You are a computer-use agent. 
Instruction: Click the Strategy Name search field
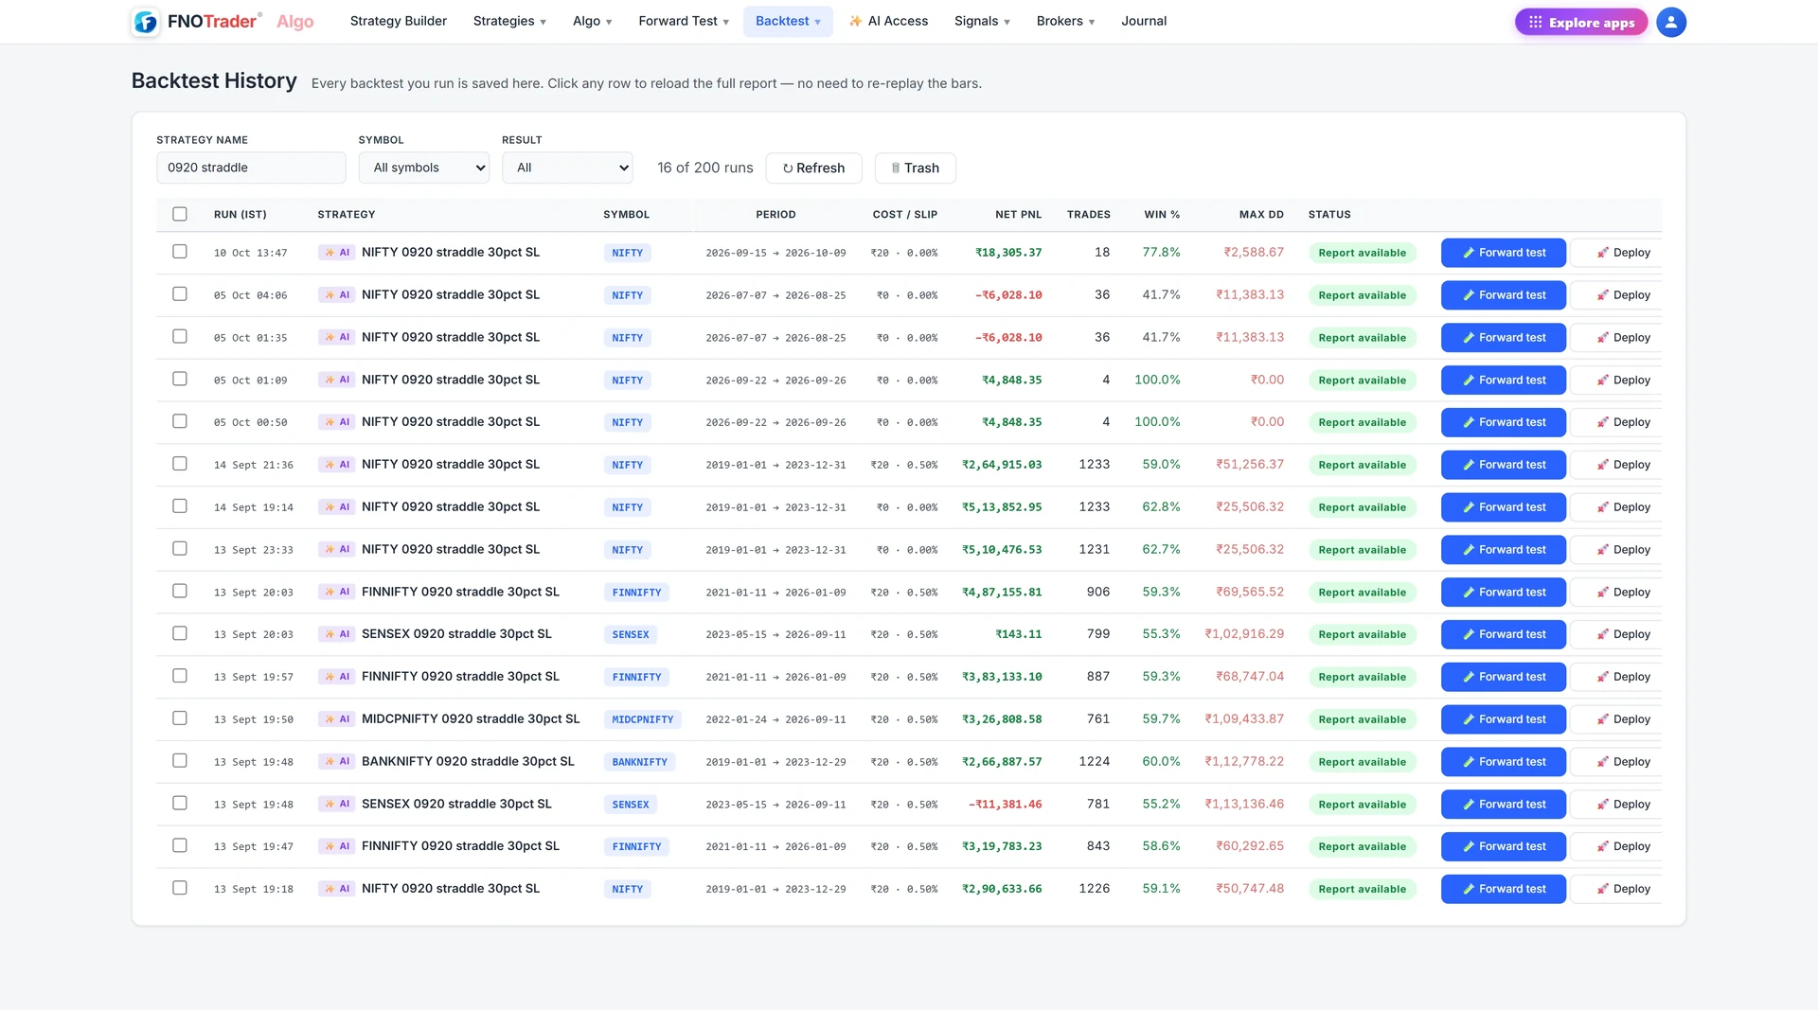(x=251, y=168)
